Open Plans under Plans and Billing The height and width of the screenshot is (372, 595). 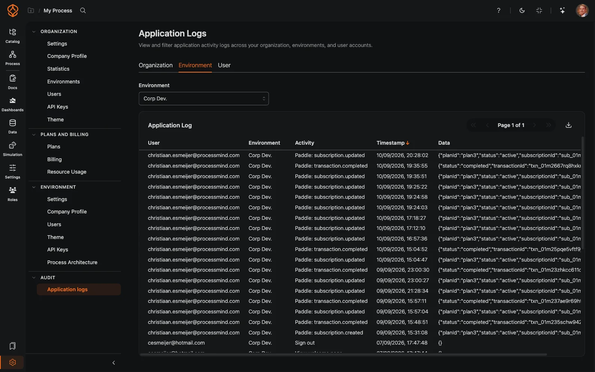[54, 147]
